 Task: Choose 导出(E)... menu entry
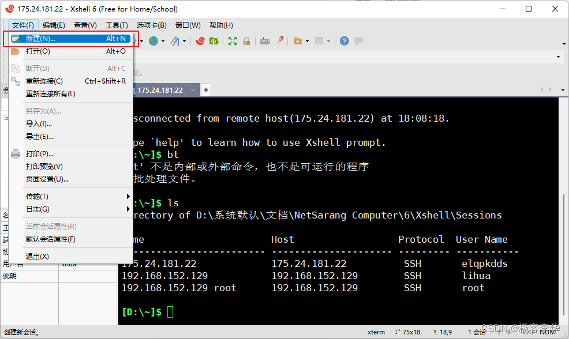pos(71,137)
